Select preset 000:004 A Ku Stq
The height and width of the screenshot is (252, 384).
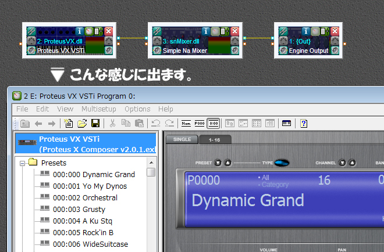click(83, 221)
